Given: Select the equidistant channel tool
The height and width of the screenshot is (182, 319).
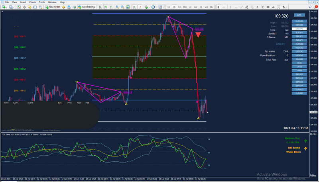Looking at the screenshot, I should click(x=246, y=7).
